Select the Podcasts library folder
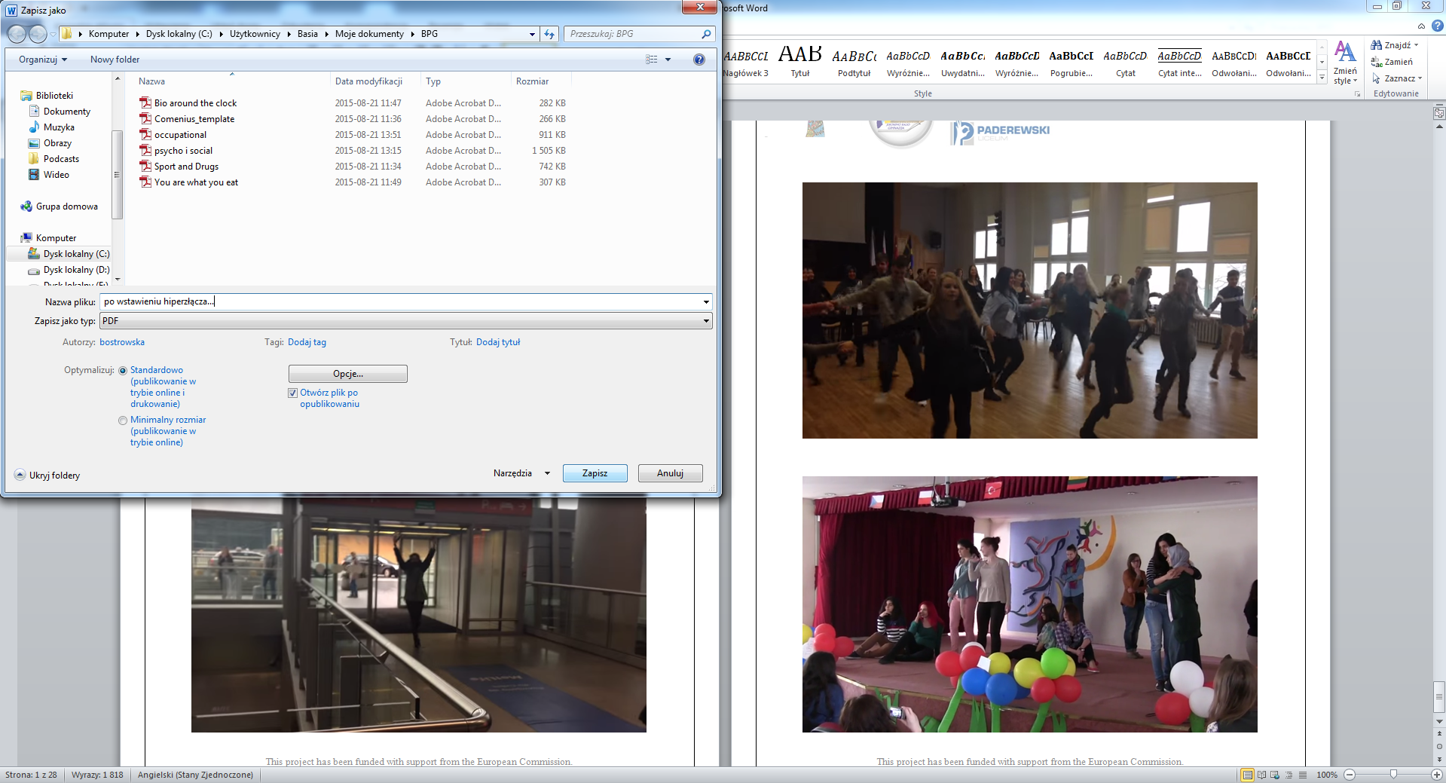Image resolution: width=1446 pixels, height=783 pixels. point(61,159)
